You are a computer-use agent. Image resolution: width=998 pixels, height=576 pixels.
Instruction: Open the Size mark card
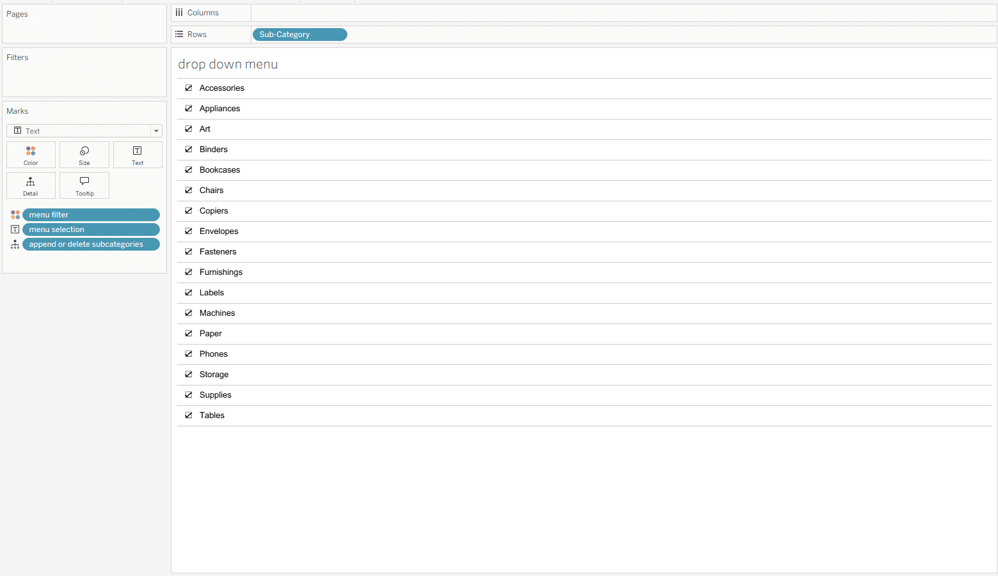[x=84, y=155]
